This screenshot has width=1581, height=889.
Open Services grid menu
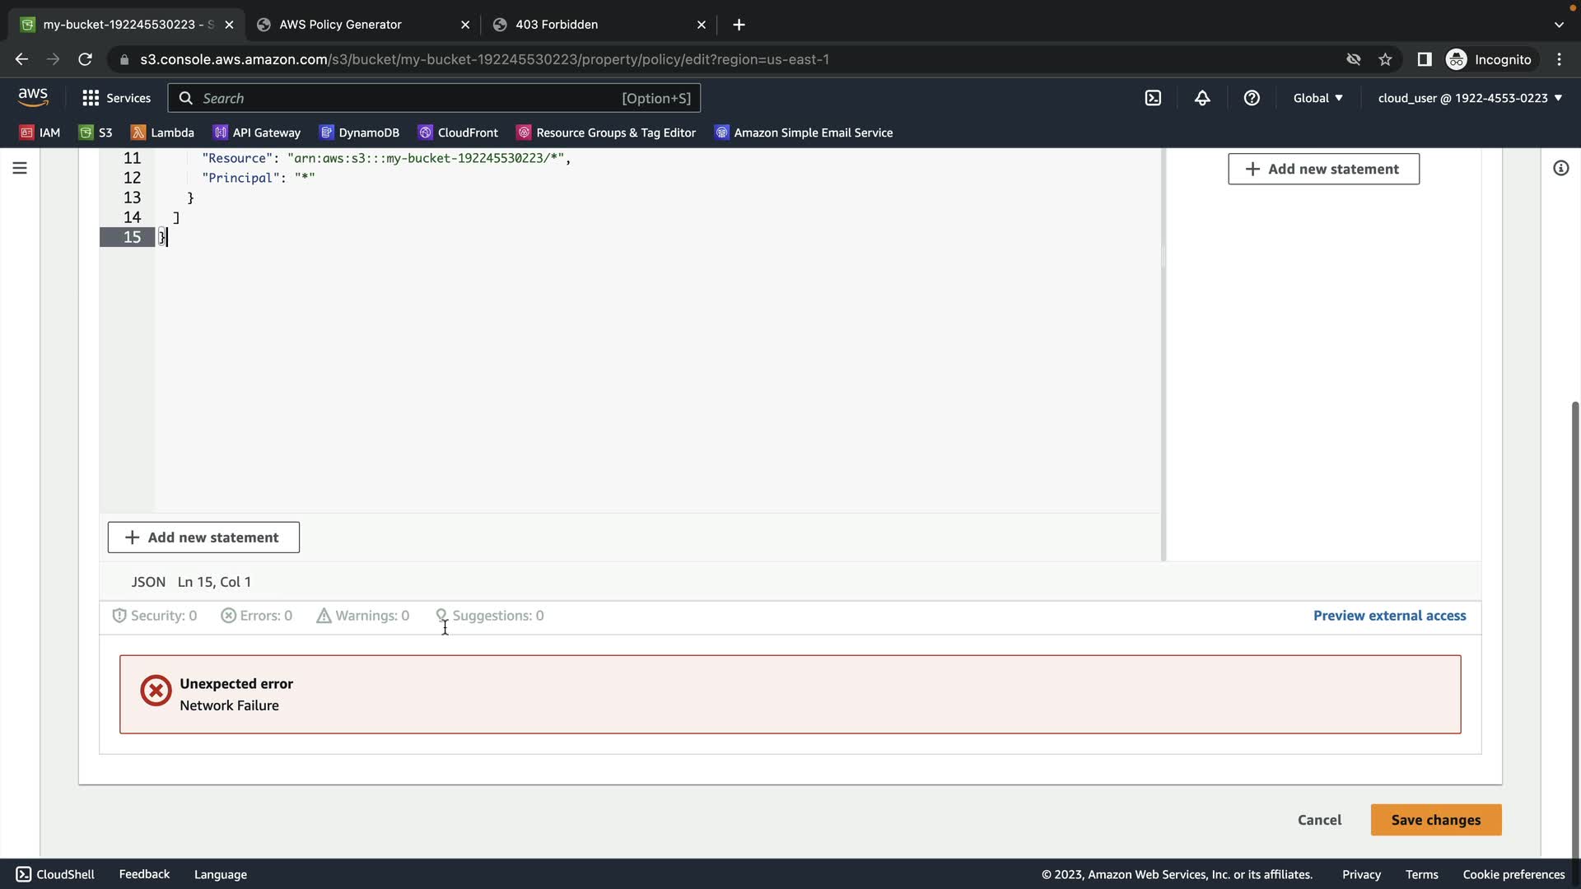(116, 98)
